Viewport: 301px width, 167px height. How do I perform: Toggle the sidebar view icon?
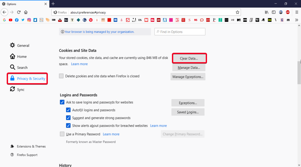tap(274, 12)
